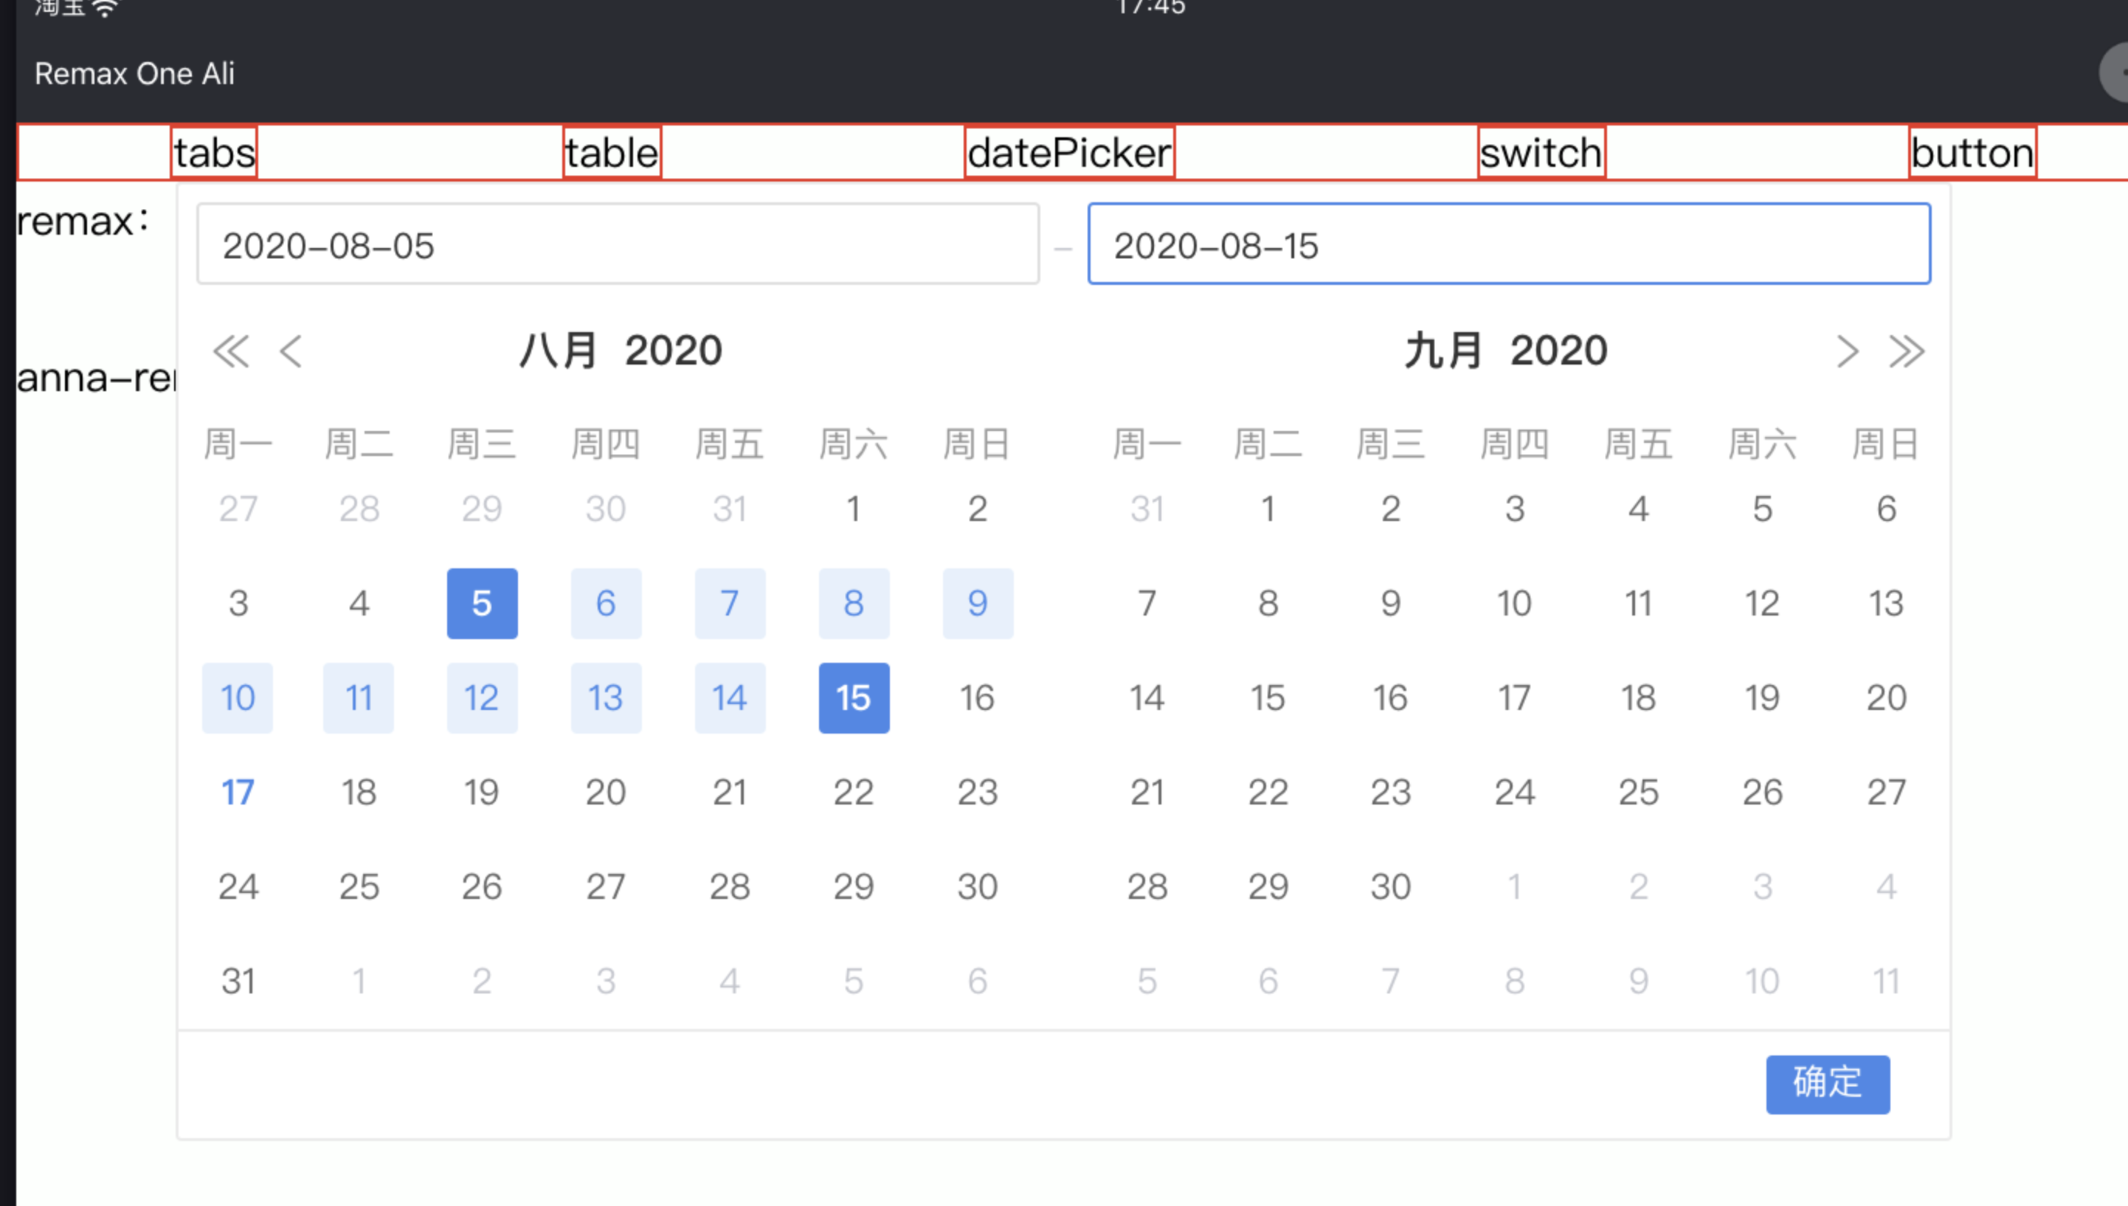2128x1206 pixels.
Task: Pick August 14 in highlighted range
Action: click(730, 698)
